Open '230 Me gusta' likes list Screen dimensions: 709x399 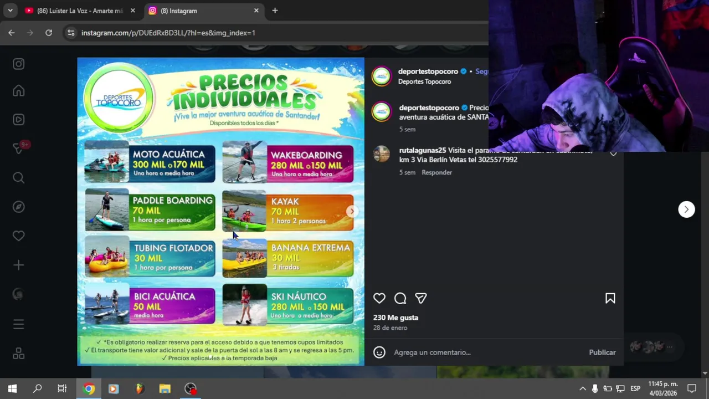[395, 318]
